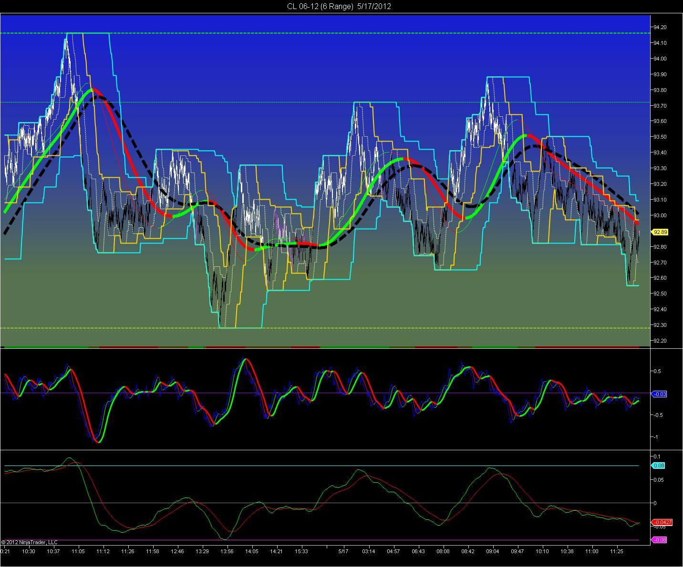Click the 0.05 lower indicator scale label
Viewport: 683px width, 567px height.
tap(659, 480)
